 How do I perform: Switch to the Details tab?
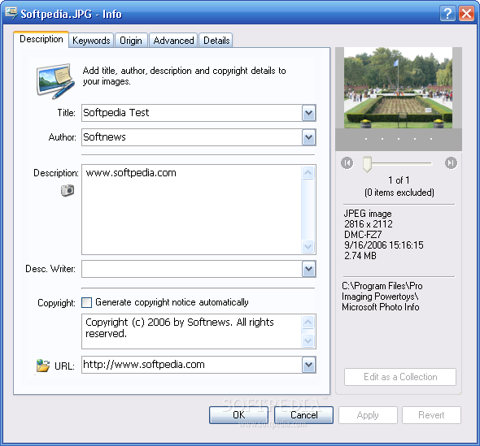coord(216,41)
